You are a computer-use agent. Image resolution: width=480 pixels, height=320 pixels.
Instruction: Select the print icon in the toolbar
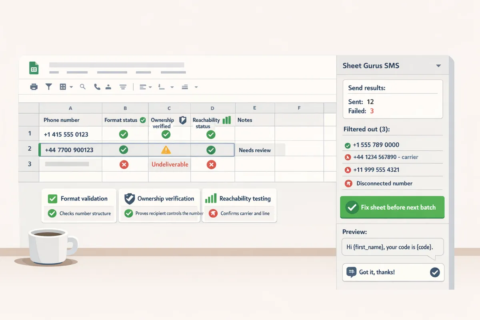point(34,86)
